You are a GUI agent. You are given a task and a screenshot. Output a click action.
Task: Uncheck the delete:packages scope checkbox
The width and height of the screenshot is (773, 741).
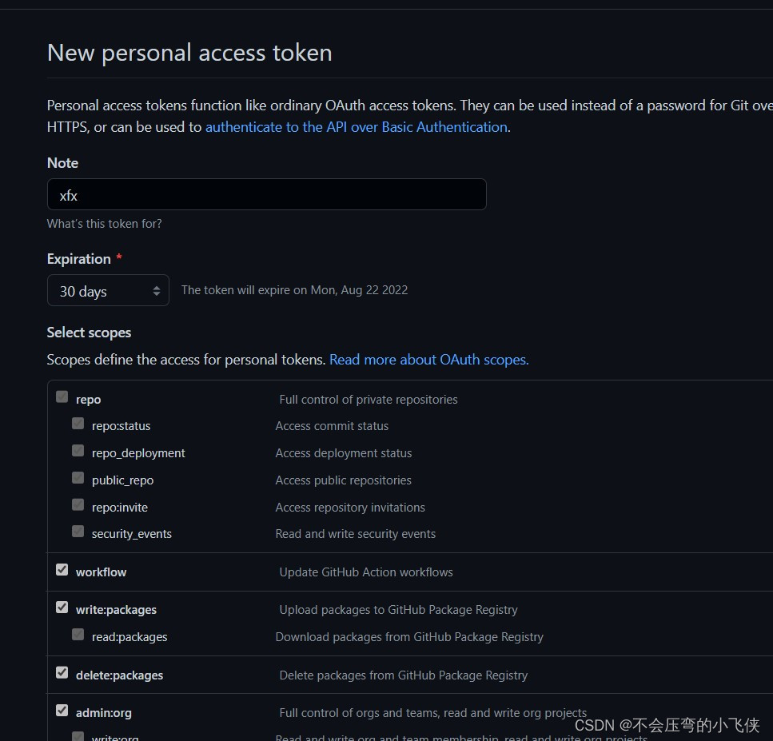[x=62, y=673]
